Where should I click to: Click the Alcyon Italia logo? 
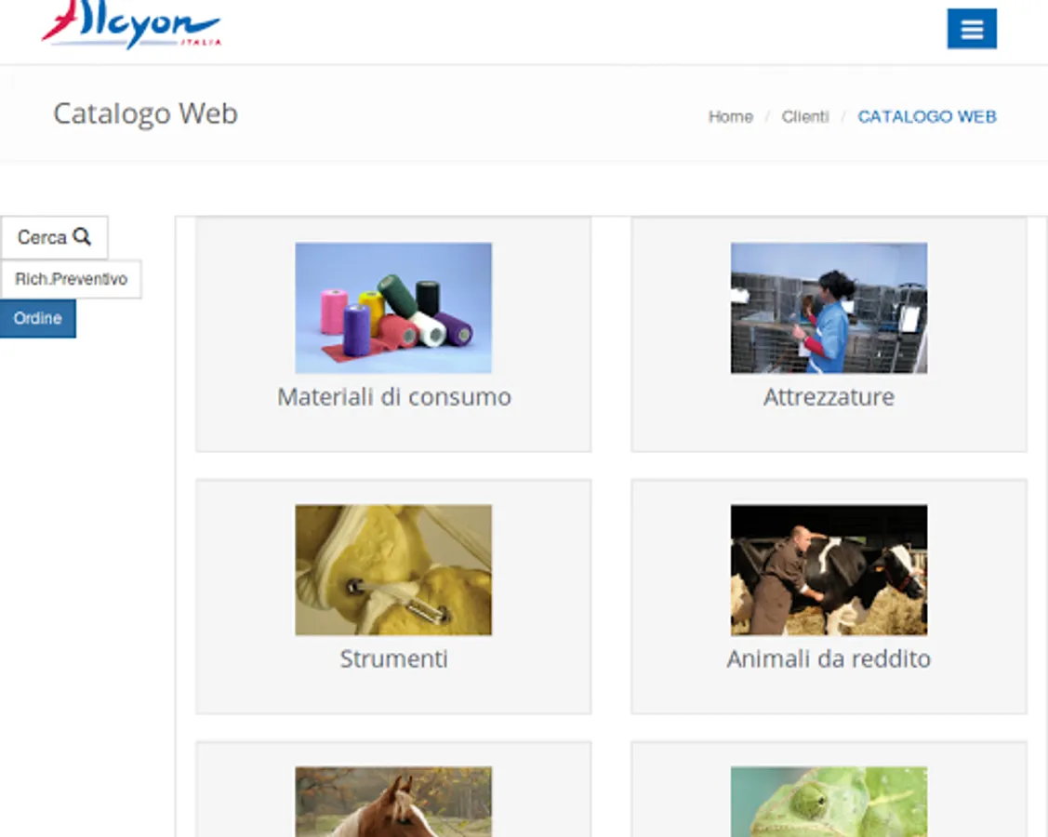pos(131,25)
